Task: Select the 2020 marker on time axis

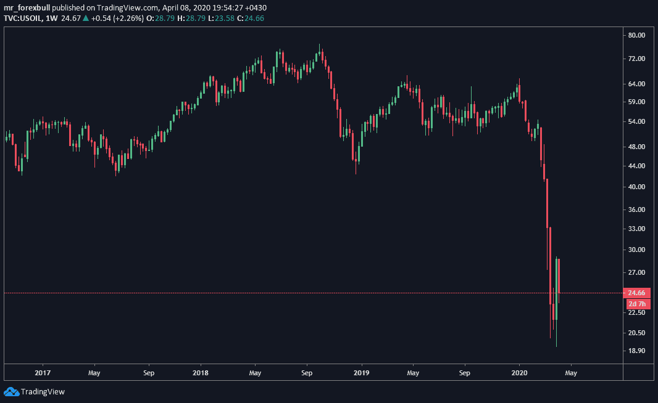Action: [519, 373]
